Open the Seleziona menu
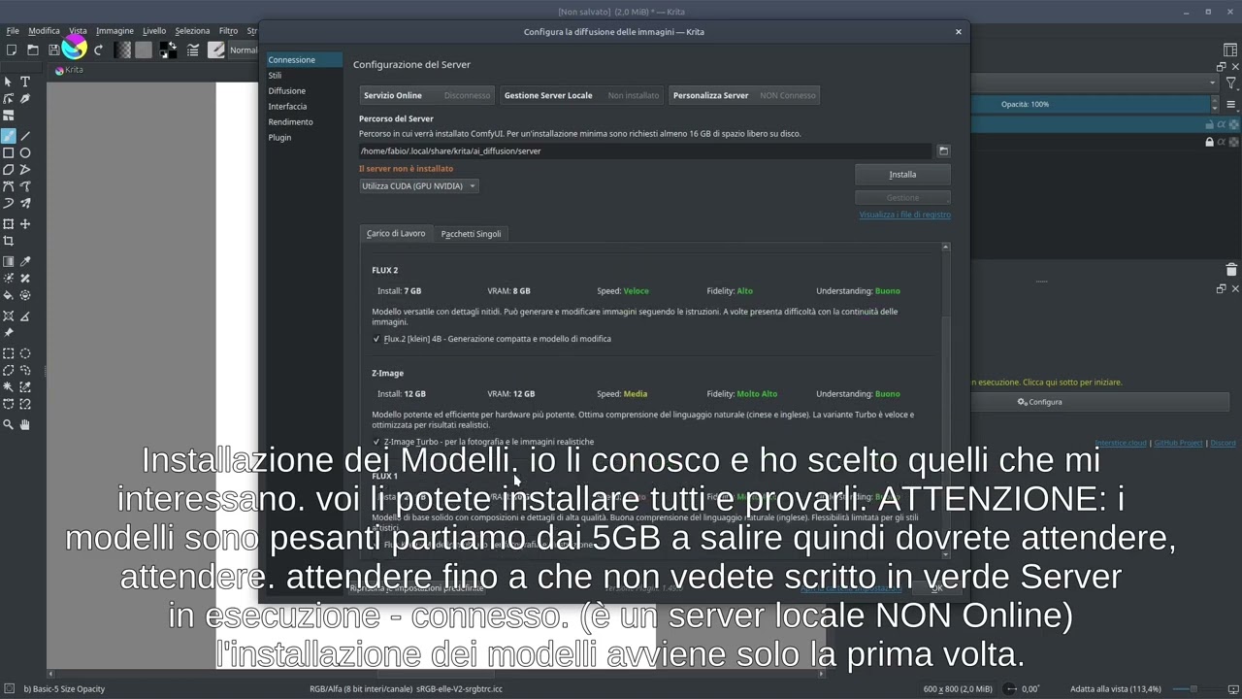This screenshot has height=699, width=1242. 192,31
